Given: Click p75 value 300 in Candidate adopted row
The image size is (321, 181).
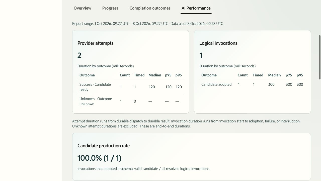Looking at the screenshot, I should tap(289, 84).
